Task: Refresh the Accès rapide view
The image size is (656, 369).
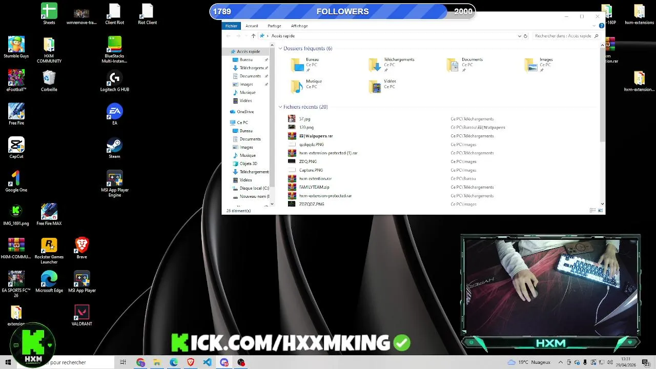Action: point(525,36)
